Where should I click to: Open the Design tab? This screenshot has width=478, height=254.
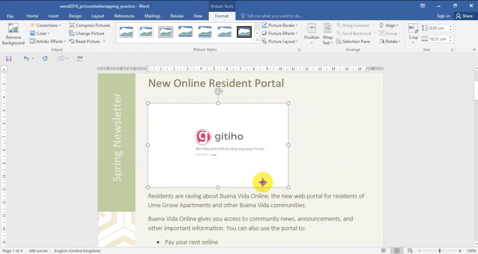(75, 16)
